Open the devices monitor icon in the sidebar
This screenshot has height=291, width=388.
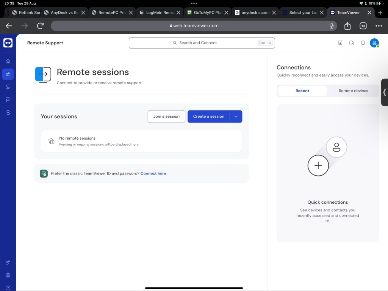pos(8,87)
